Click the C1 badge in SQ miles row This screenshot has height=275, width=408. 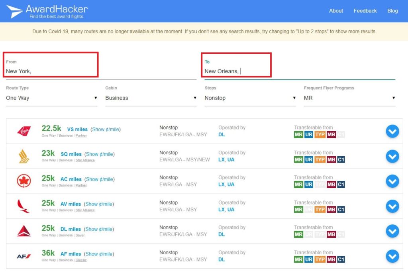point(341,160)
